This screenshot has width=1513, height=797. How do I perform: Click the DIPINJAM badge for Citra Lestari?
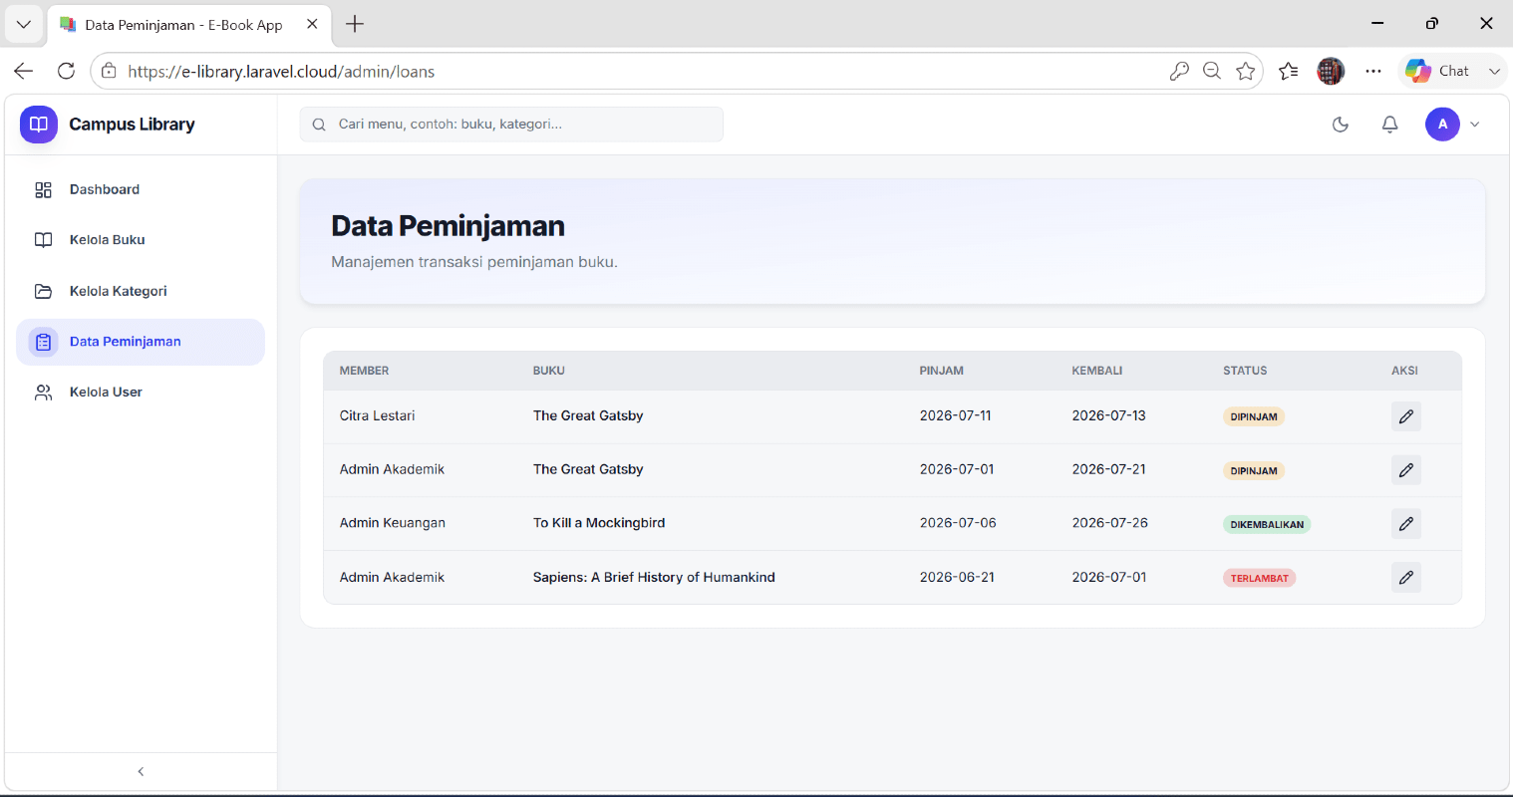[x=1254, y=416]
